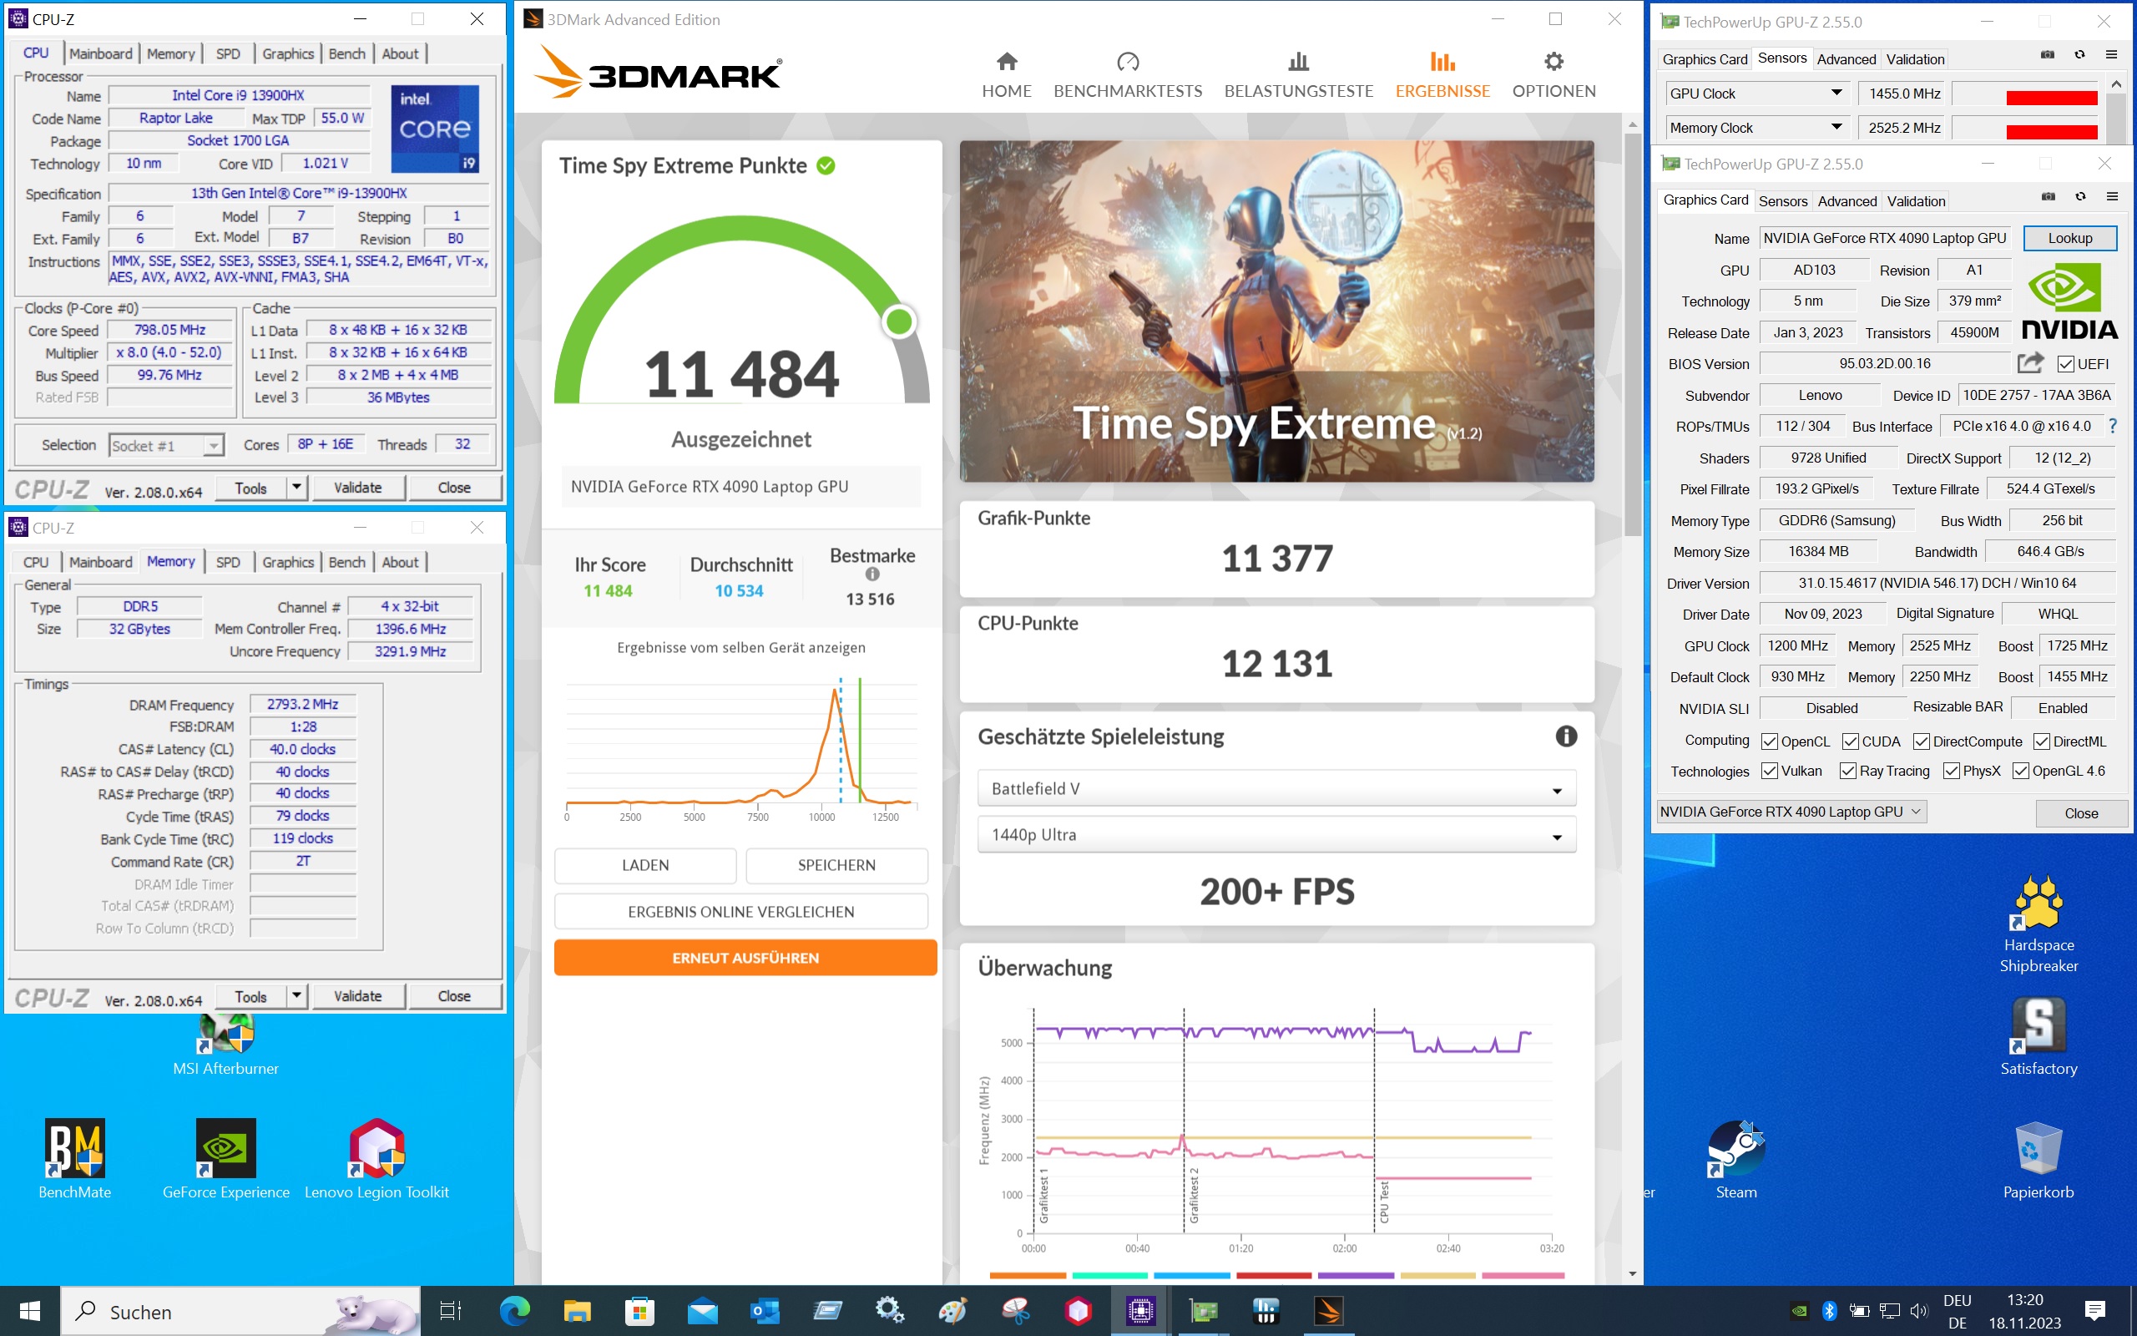The width and height of the screenshot is (2137, 1336).
Task: Click teal legend swatch below monitoring chart
Action: tap(1110, 1275)
